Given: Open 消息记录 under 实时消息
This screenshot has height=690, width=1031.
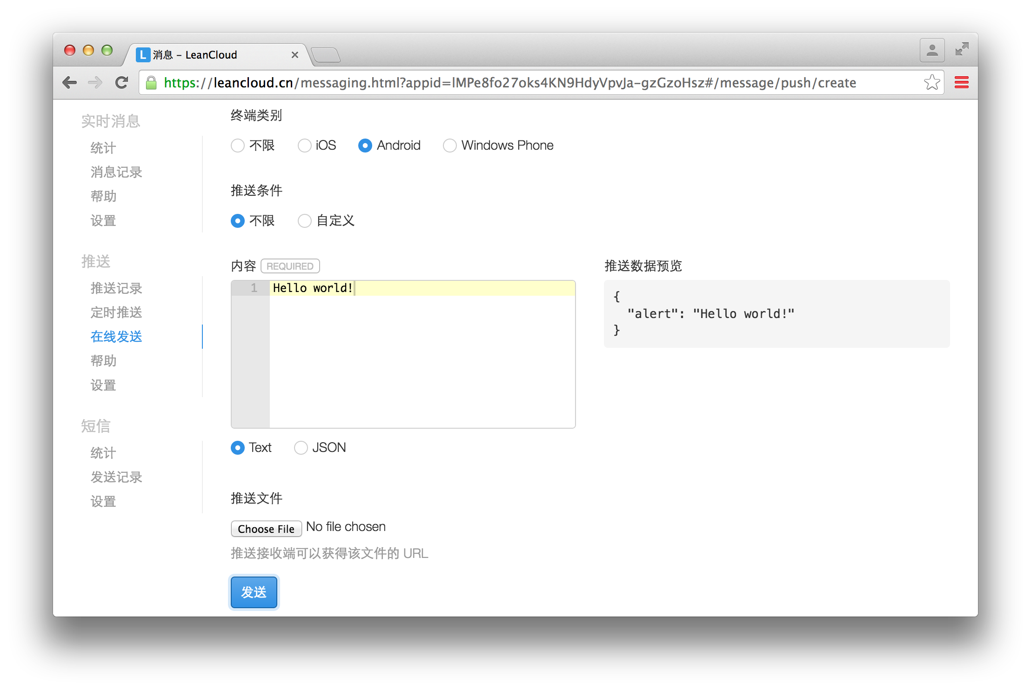Looking at the screenshot, I should pos(116,172).
